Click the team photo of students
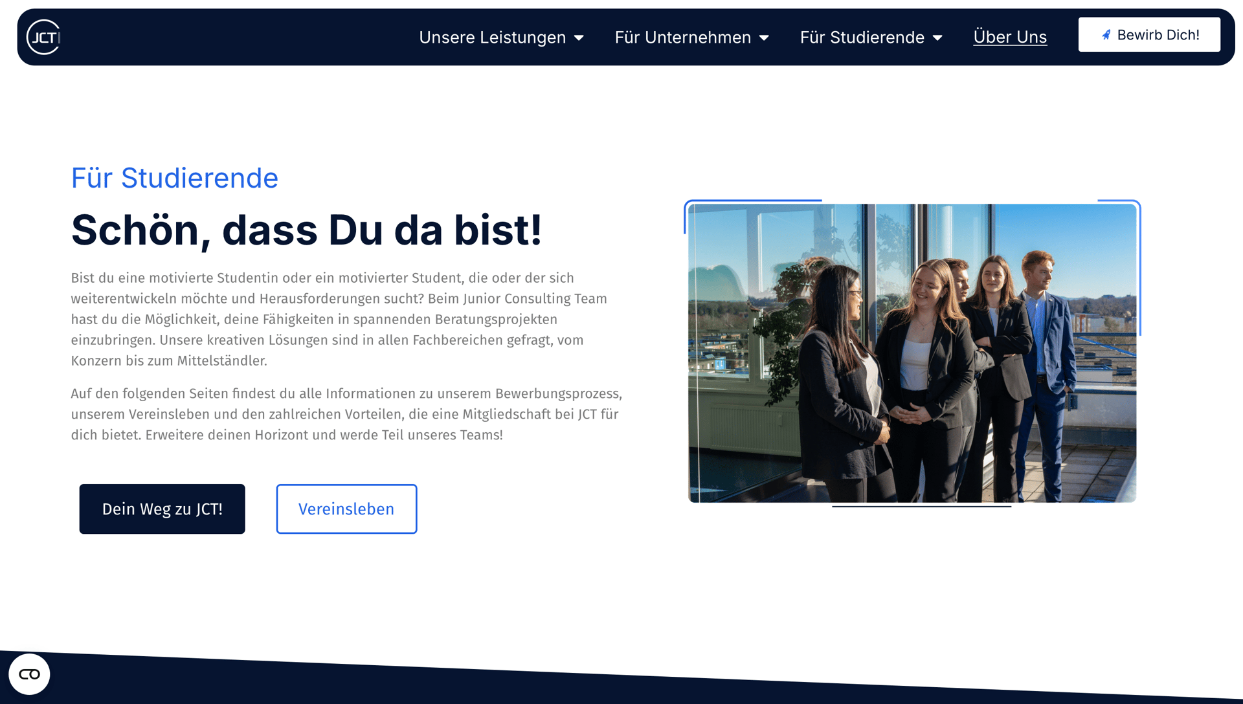1243x704 pixels. point(912,353)
